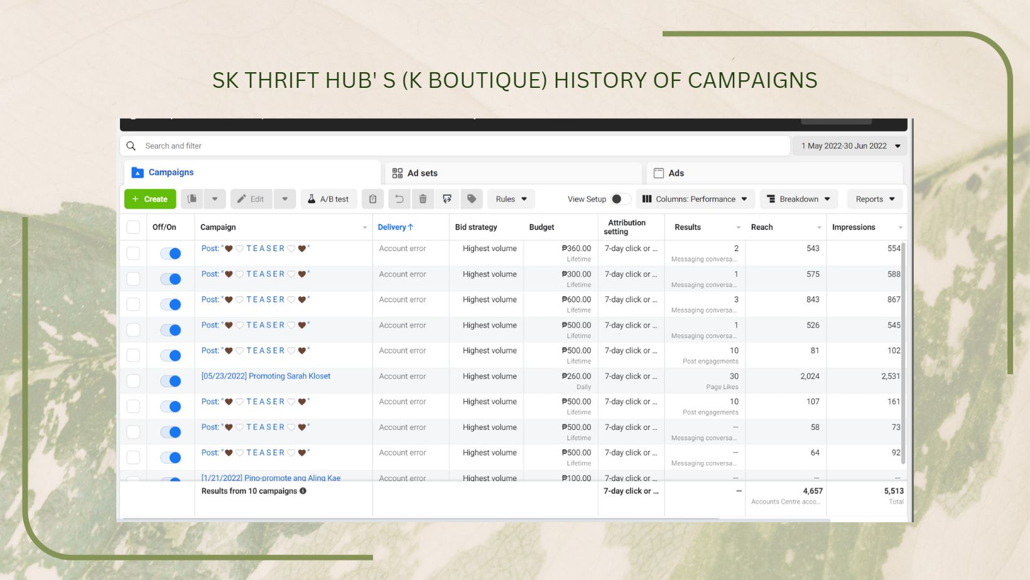Click the Edit button
Image resolution: width=1030 pixels, height=580 pixels.
(251, 199)
